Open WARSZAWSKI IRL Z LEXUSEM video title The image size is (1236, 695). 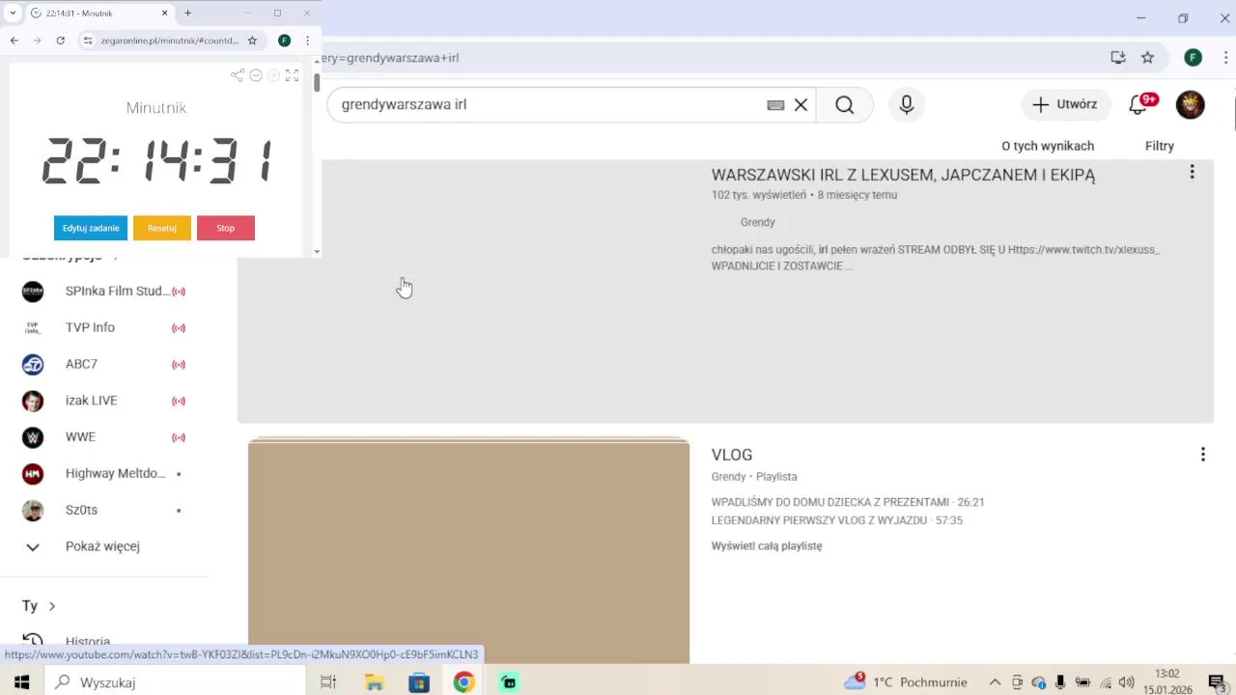tap(903, 175)
